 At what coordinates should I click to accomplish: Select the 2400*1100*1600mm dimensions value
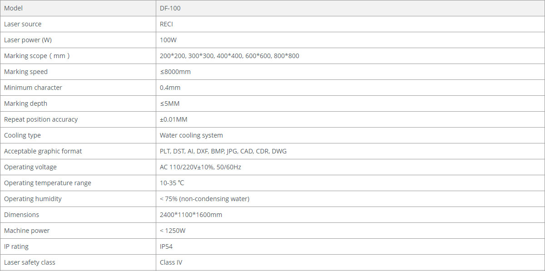click(191, 215)
